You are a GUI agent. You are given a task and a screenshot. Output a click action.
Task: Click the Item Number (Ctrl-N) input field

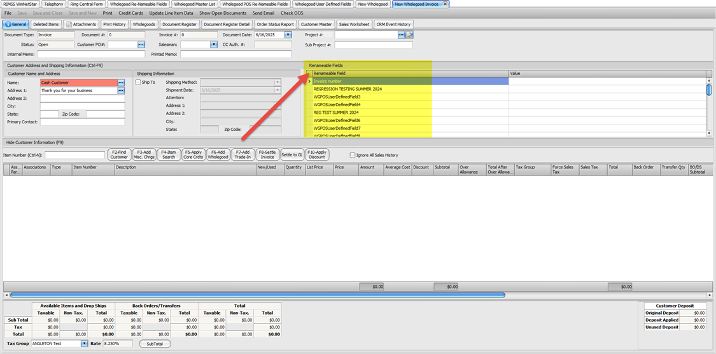pyautogui.click(x=75, y=155)
